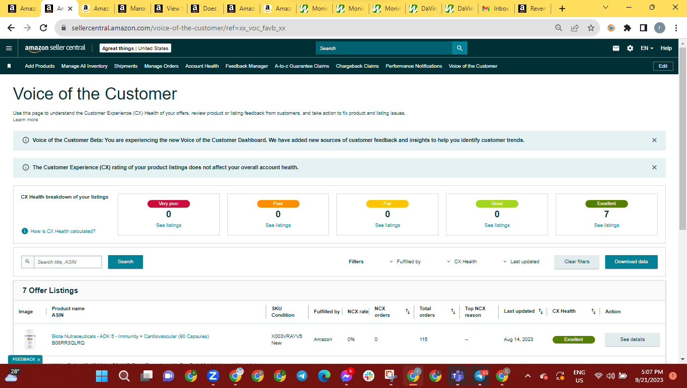
Task: Open the Chrome extensions puzzle icon
Action: [627, 28]
